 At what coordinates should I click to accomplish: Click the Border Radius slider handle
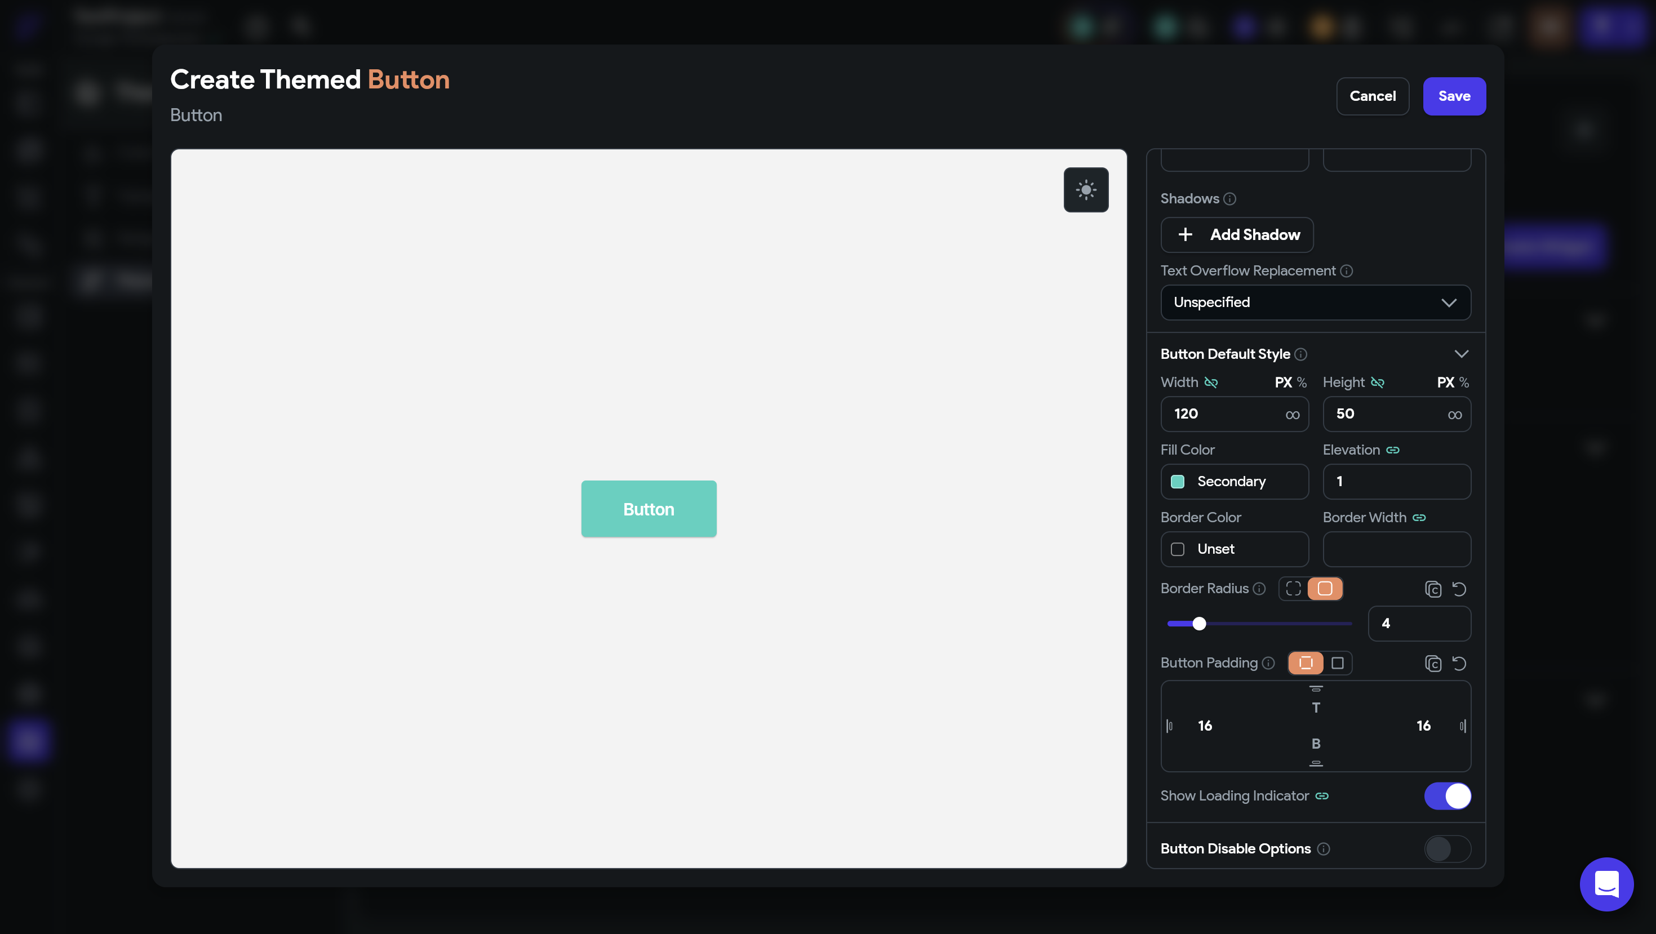coord(1199,624)
